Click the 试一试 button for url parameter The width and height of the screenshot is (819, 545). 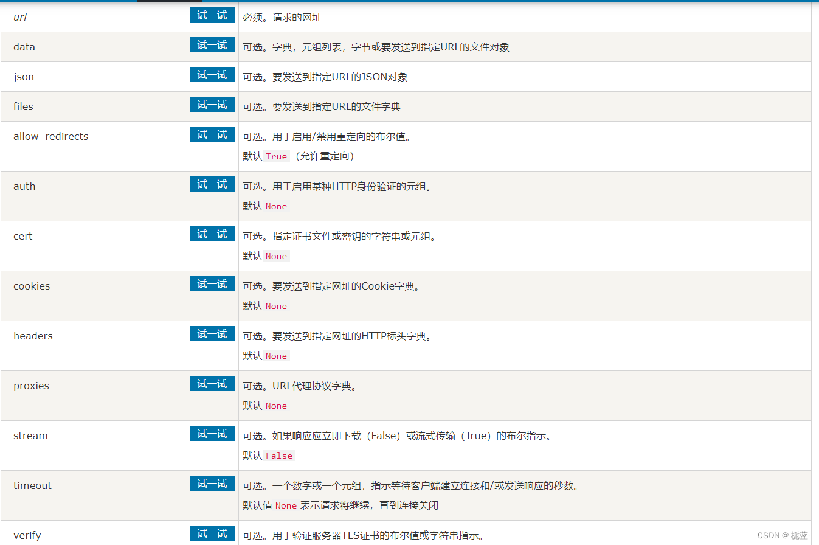212,15
